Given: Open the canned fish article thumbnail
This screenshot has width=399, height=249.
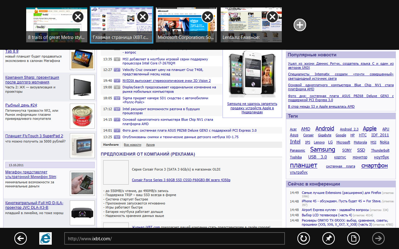Looking at the screenshot, I should pos(82,116).
